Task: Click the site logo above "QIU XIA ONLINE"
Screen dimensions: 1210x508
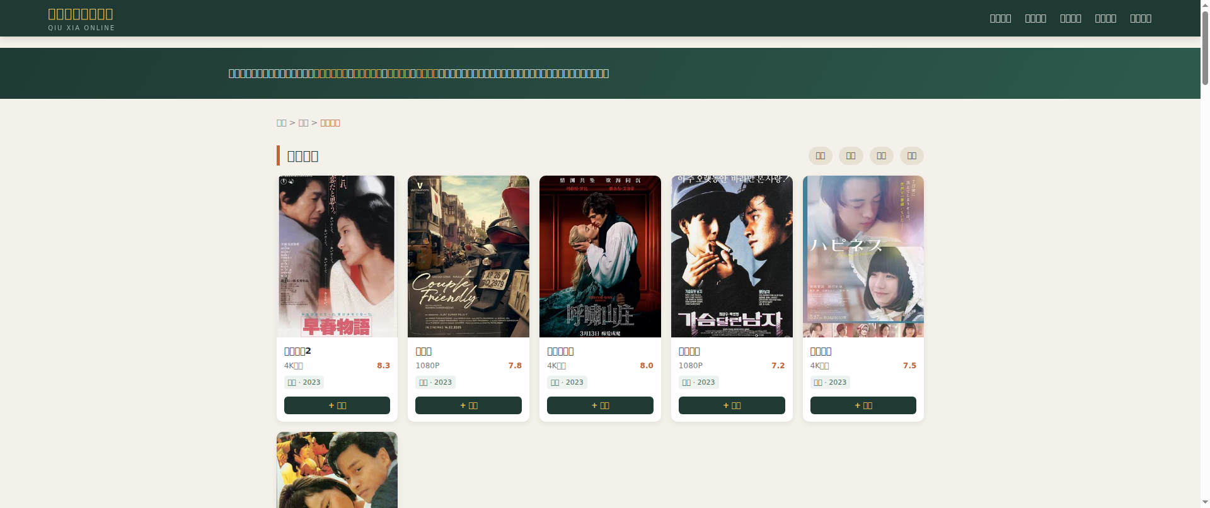Action: [81, 14]
